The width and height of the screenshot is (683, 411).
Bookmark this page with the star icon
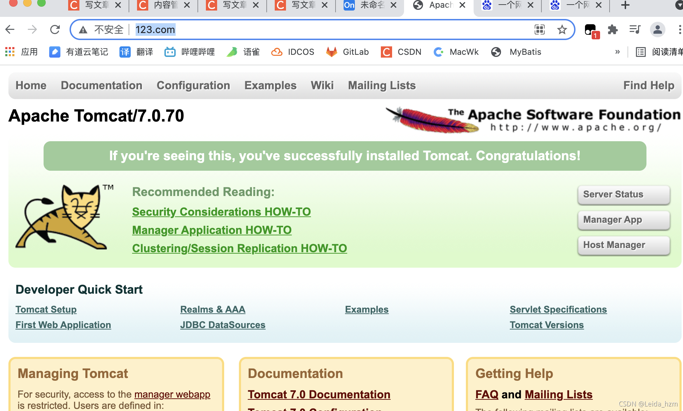tap(562, 30)
